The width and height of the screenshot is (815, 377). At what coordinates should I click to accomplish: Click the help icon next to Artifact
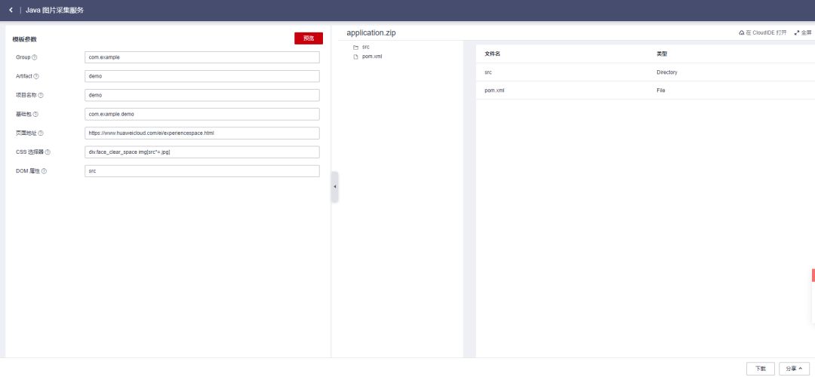[36, 76]
